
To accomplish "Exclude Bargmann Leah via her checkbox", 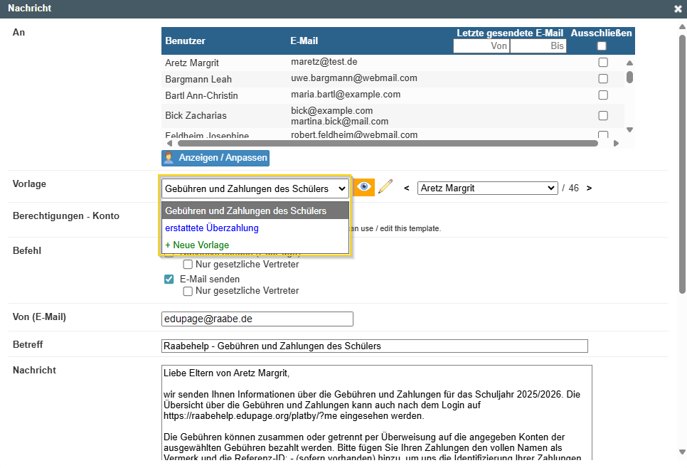I will pyautogui.click(x=603, y=78).
